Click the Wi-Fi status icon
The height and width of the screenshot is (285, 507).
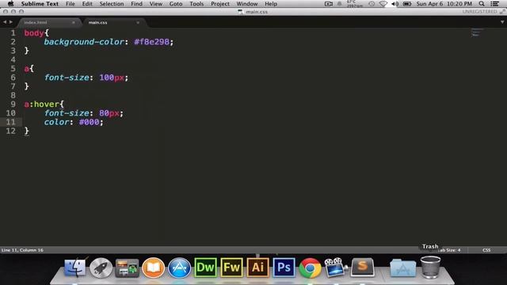pyautogui.click(x=383, y=4)
